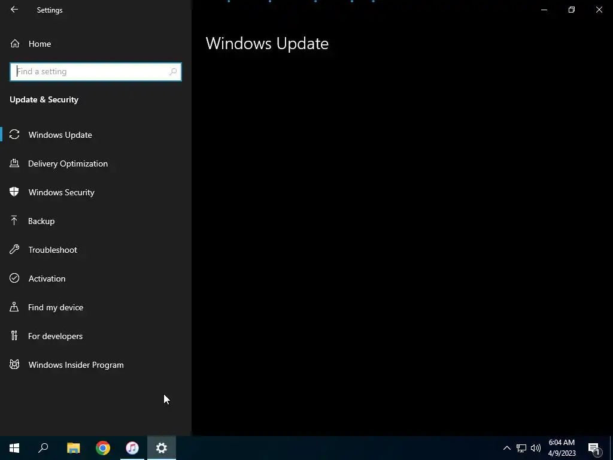The width and height of the screenshot is (613, 460).
Task: Click the Windows Insider cat icon
Action: (x=14, y=365)
